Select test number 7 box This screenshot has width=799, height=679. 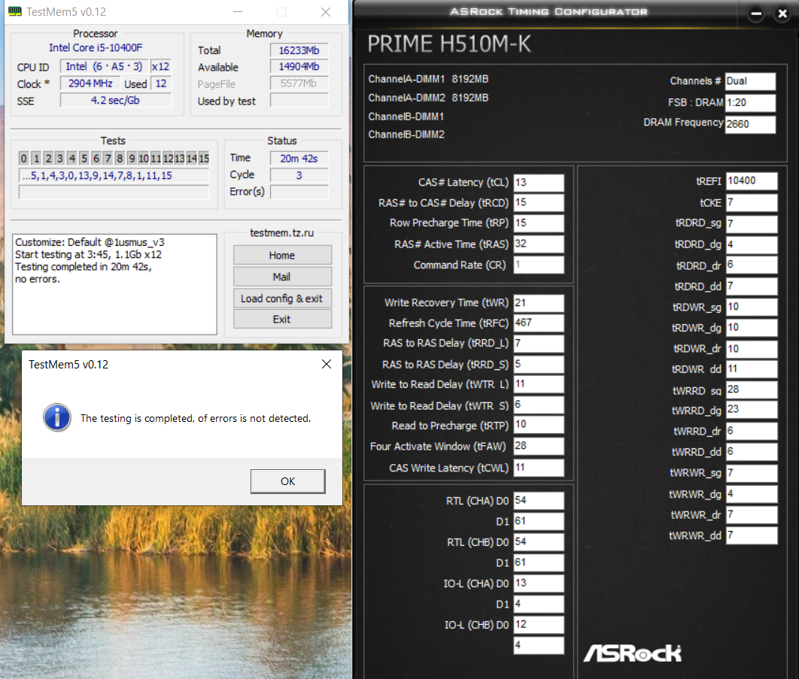(x=108, y=159)
